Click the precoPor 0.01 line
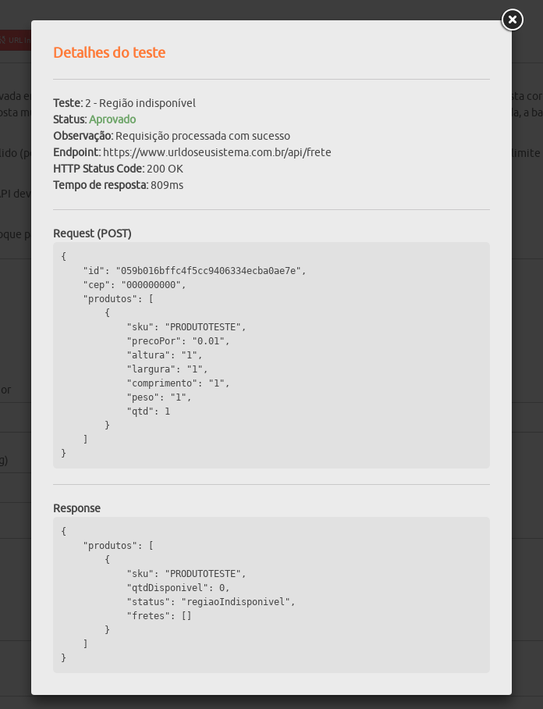The width and height of the screenshot is (543, 709). (x=179, y=341)
